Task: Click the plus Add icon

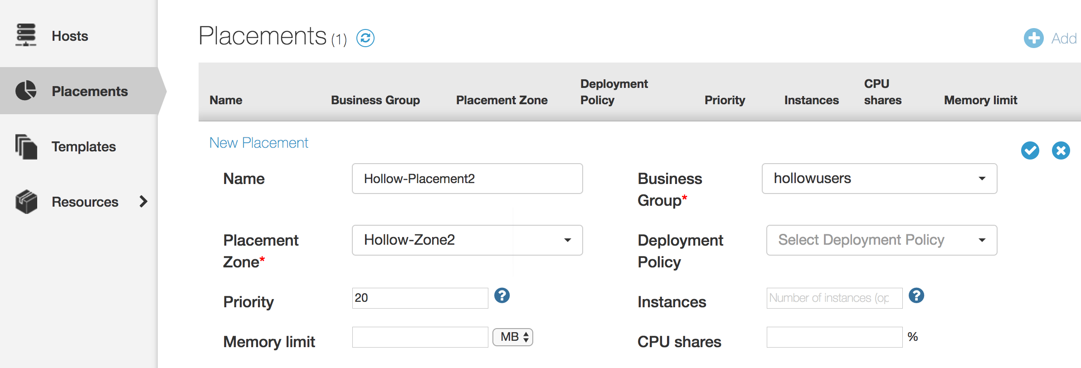Action: click(x=1033, y=38)
